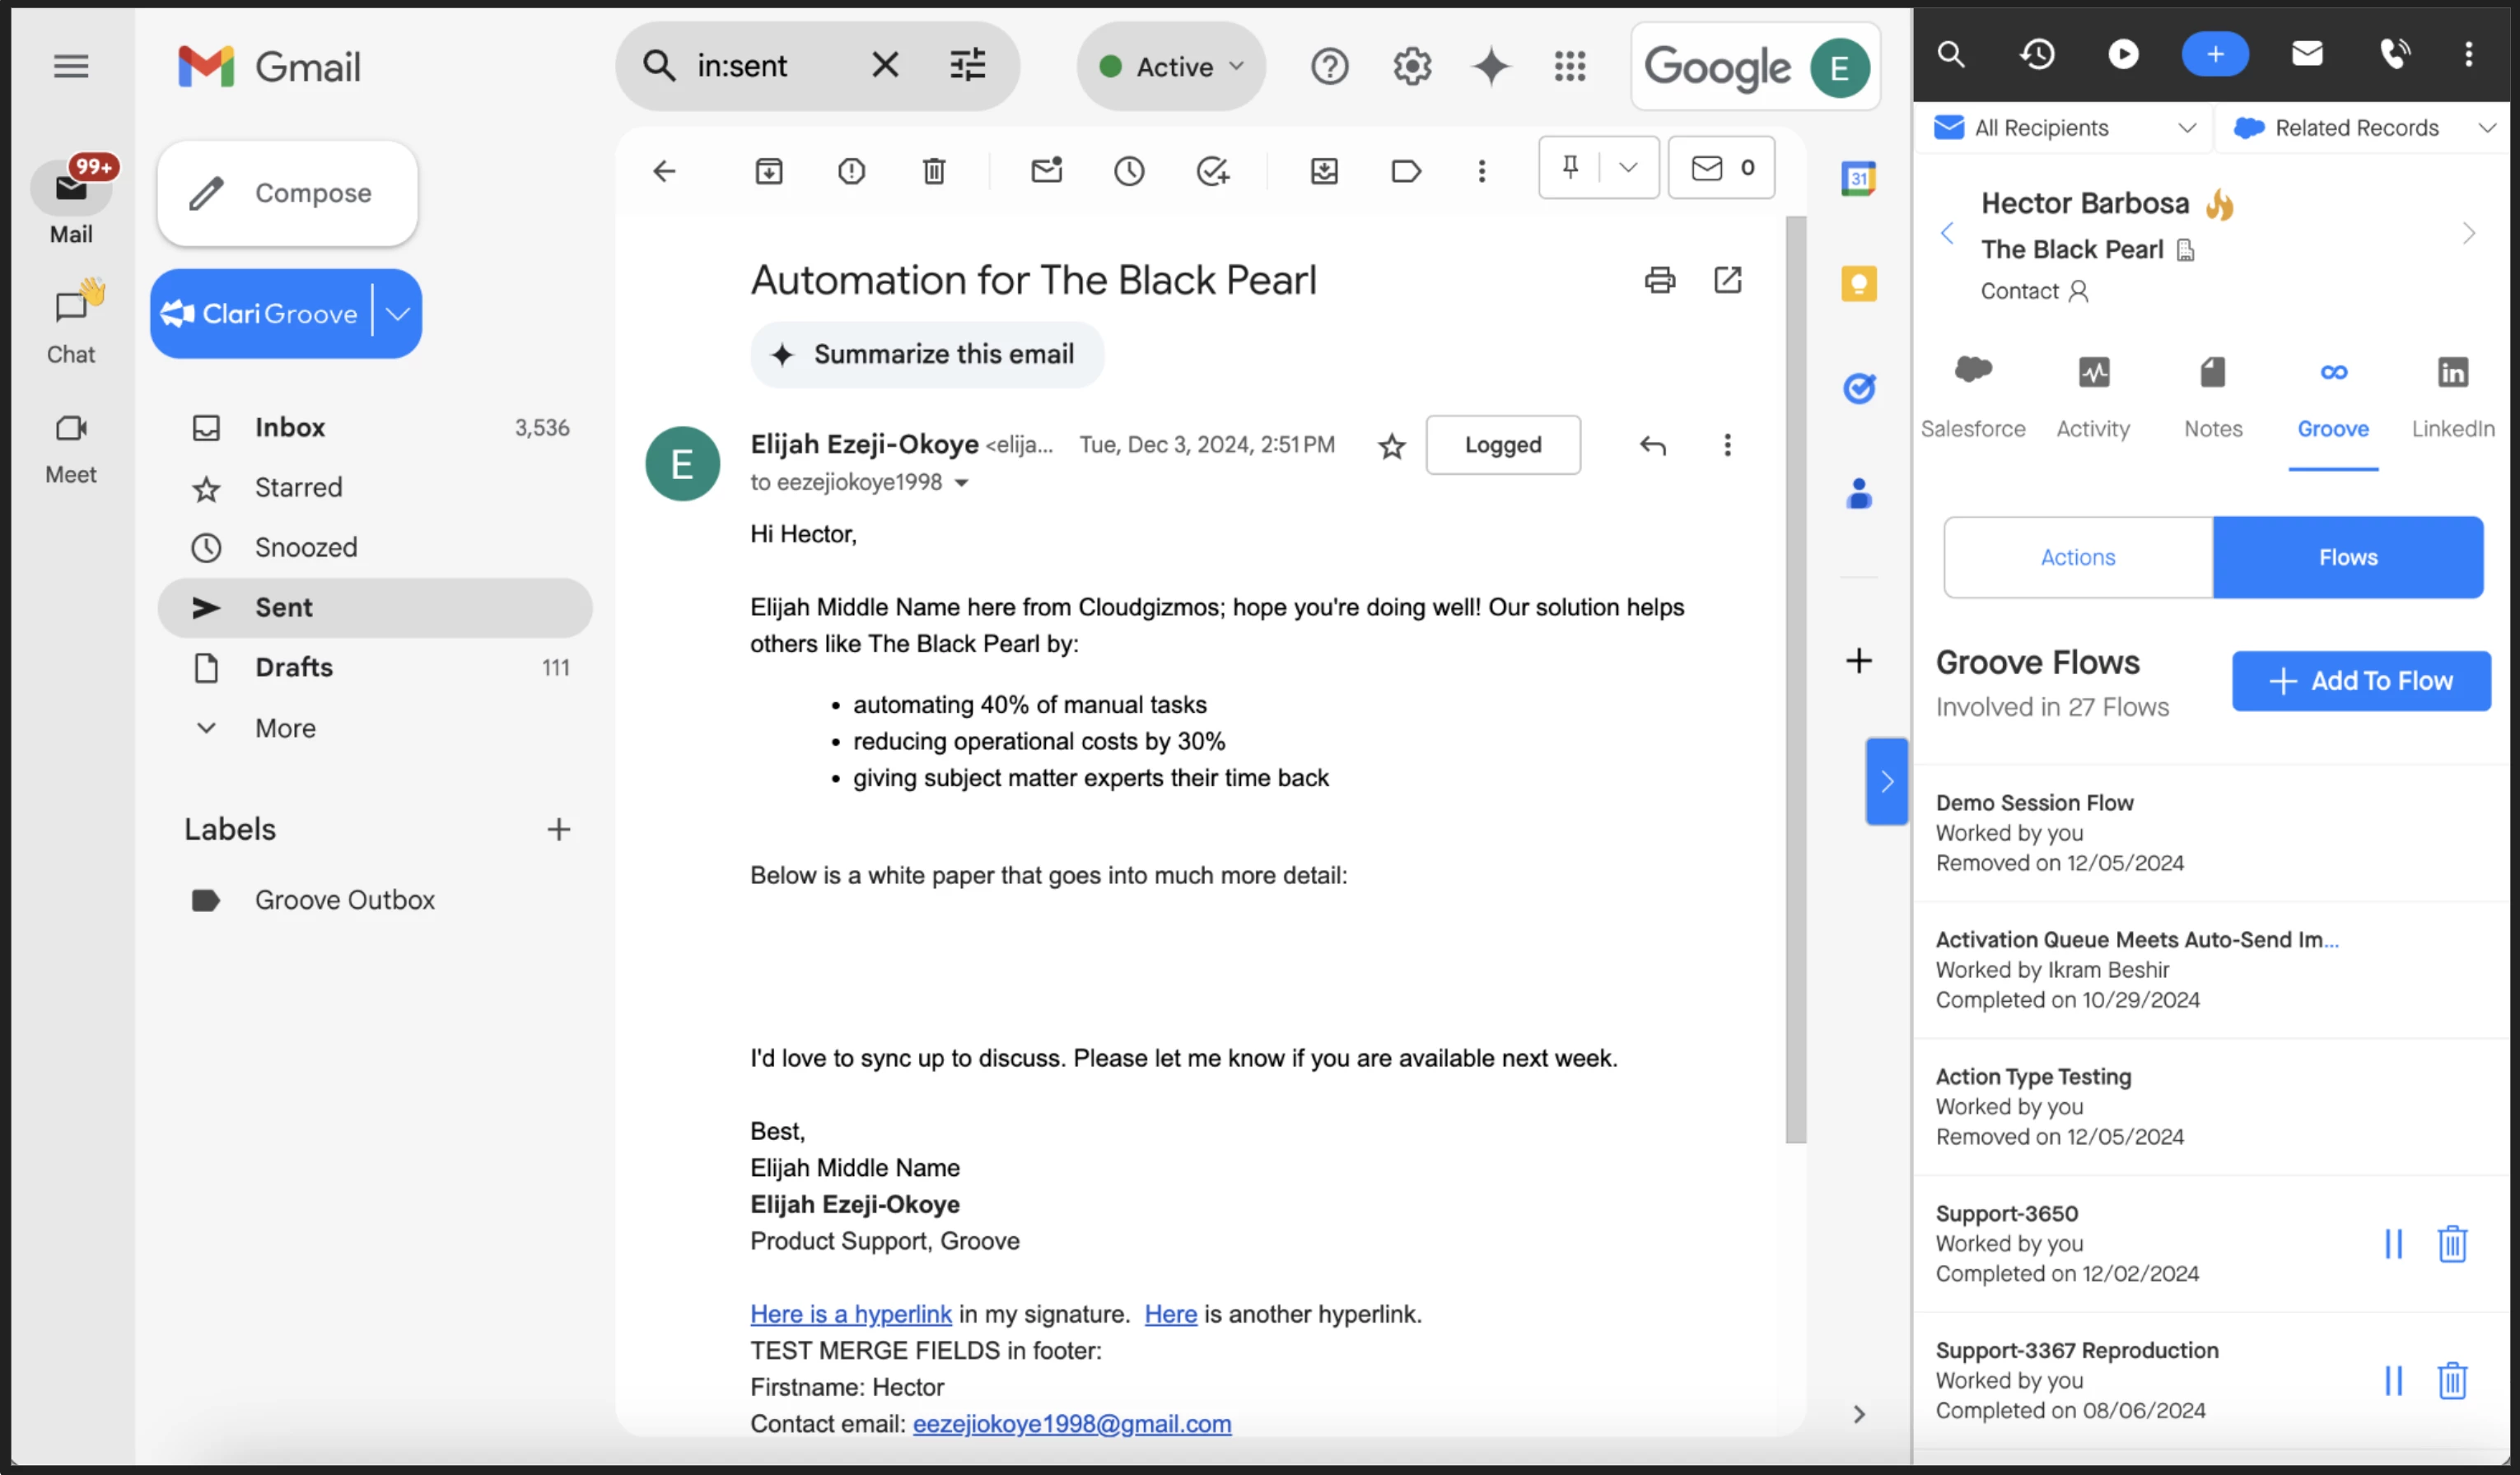The image size is (2520, 1475).
Task: Open Groove history clock icon
Action: click(x=2037, y=54)
